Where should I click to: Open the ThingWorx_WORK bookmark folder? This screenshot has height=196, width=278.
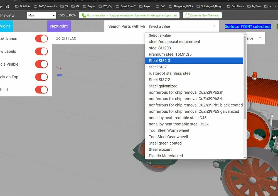(181, 6)
